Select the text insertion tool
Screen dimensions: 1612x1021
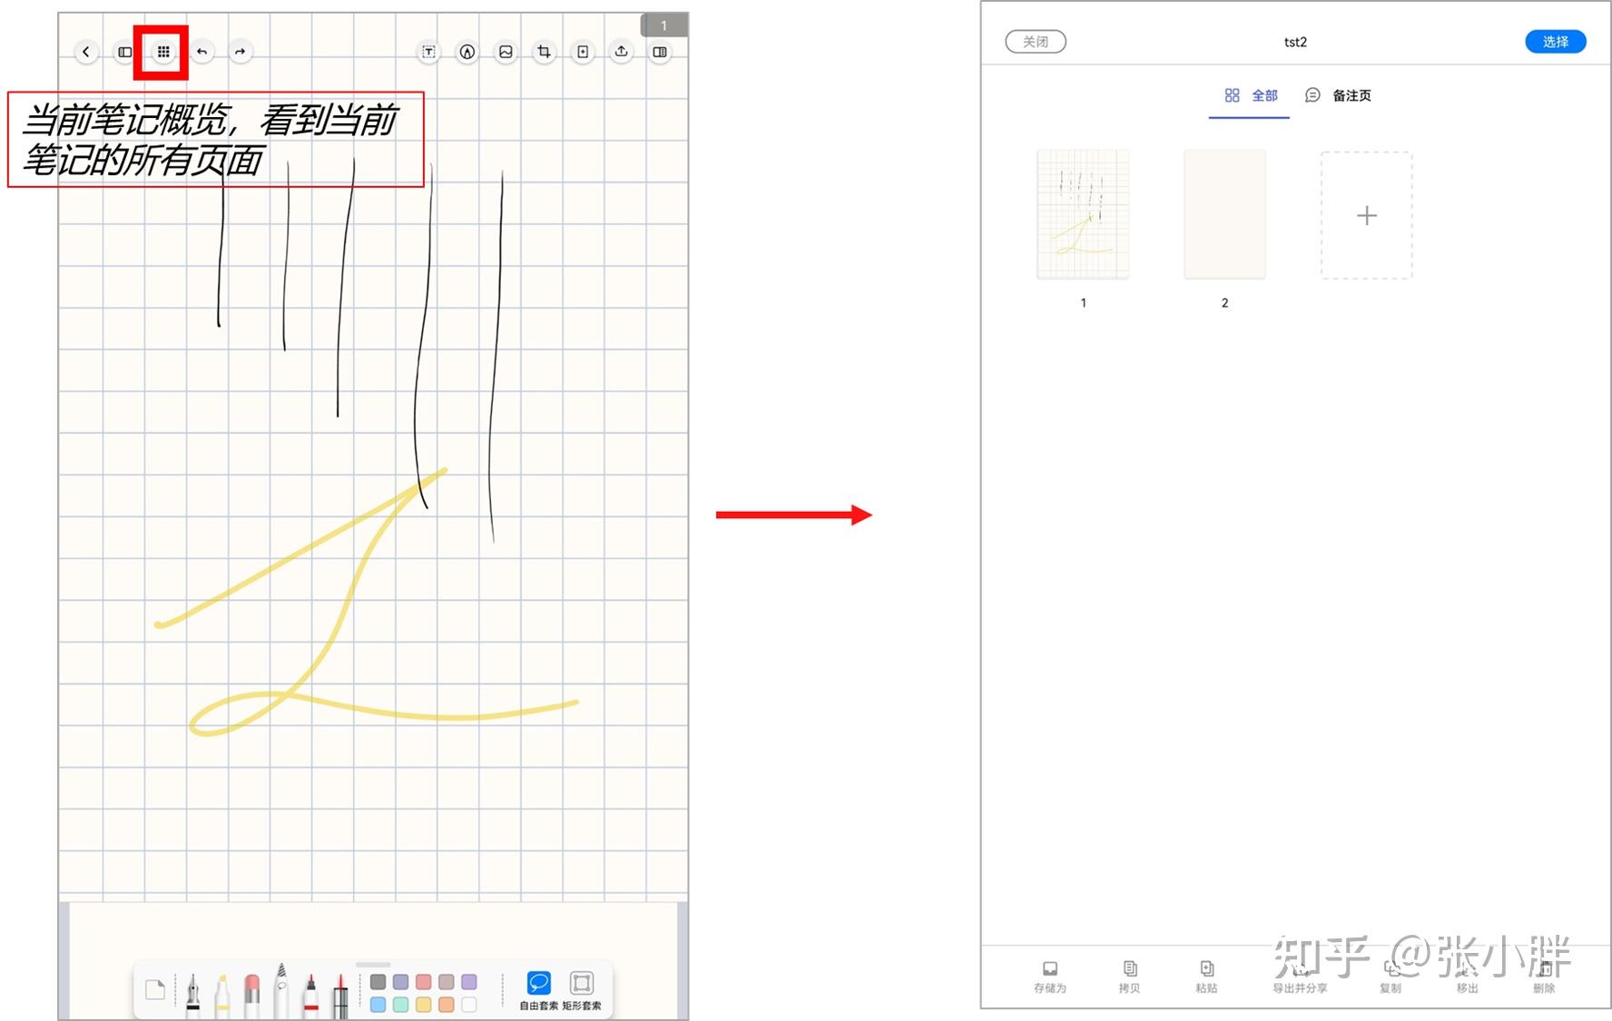pyautogui.click(x=428, y=52)
